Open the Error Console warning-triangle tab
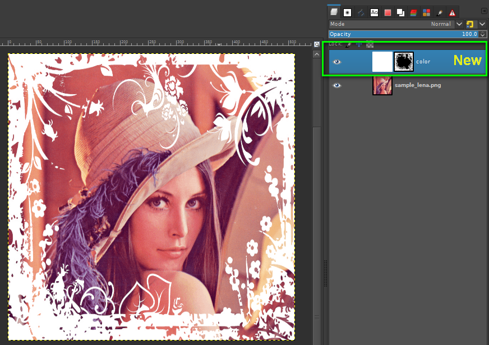489x345 pixels. [452, 12]
